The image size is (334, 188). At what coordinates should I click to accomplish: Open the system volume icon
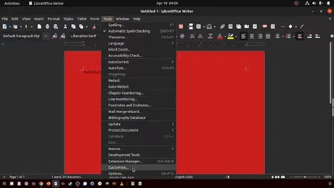pyautogui.click(x=314, y=3)
